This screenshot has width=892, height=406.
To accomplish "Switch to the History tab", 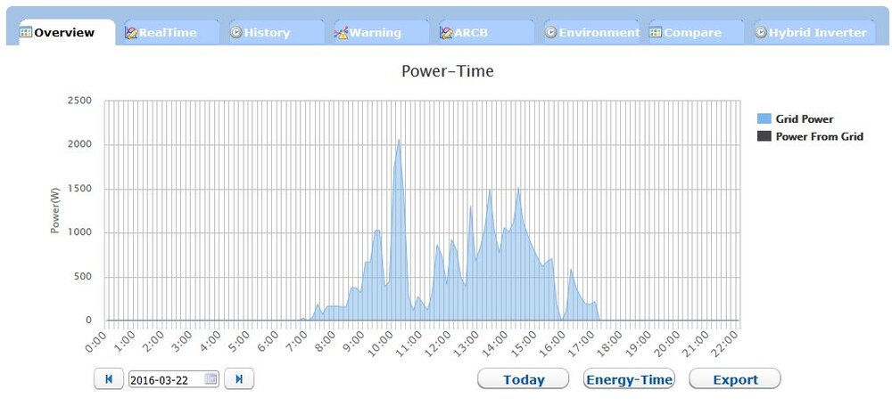I will point(268,33).
